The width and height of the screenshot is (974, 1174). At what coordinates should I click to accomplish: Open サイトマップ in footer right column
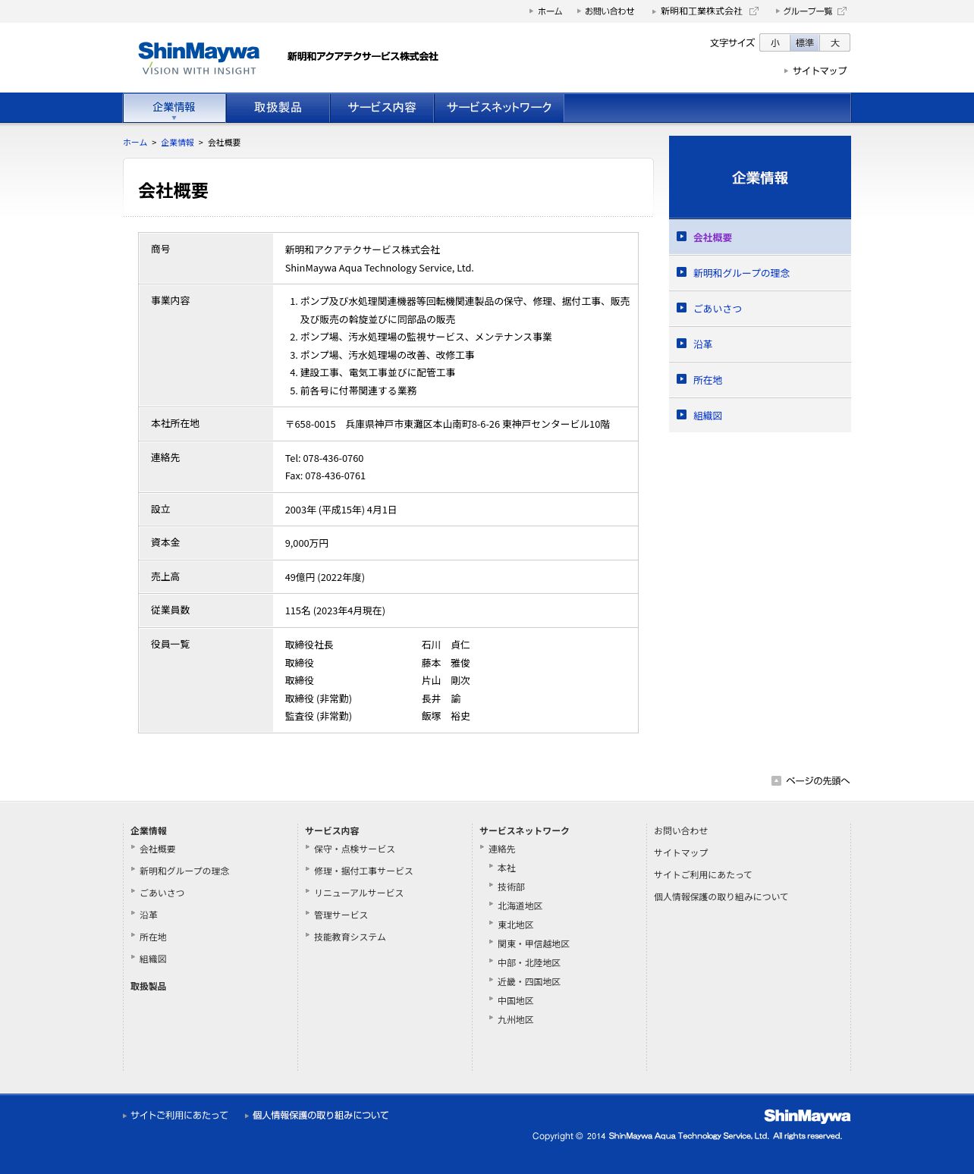pos(681,853)
